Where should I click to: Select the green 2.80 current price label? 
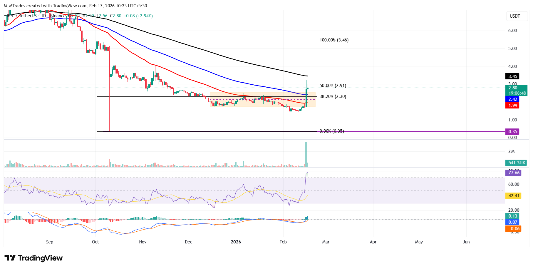click(x=513, y=88)
